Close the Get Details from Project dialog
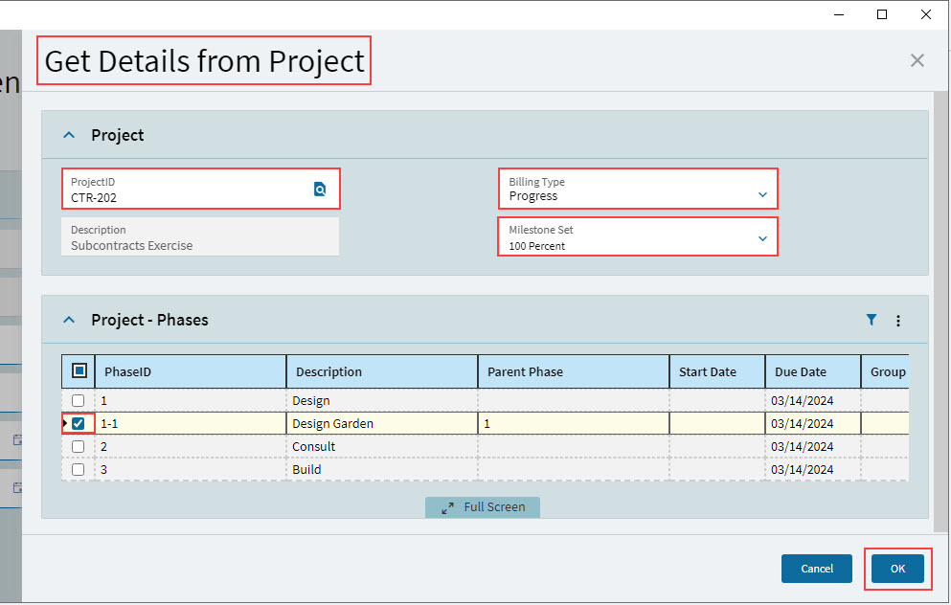 [x=917, y=60]
